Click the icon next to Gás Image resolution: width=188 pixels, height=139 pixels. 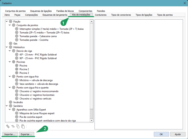coord(11,44)
